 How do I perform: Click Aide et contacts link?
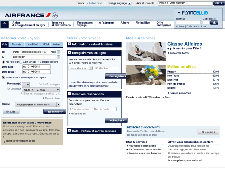145,3
